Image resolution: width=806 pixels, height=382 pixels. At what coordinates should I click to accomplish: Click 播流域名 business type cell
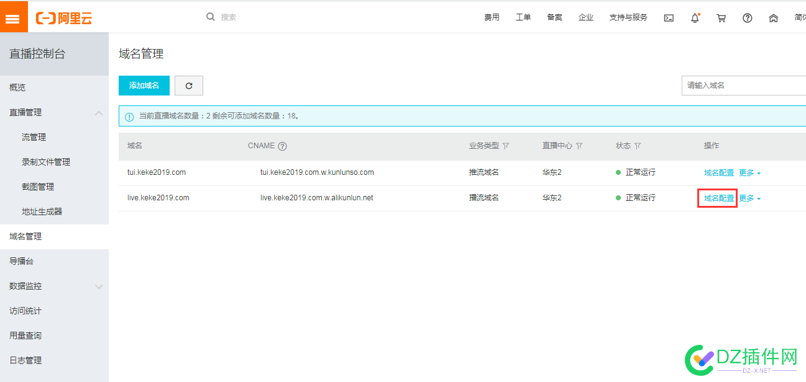[484, 198]
